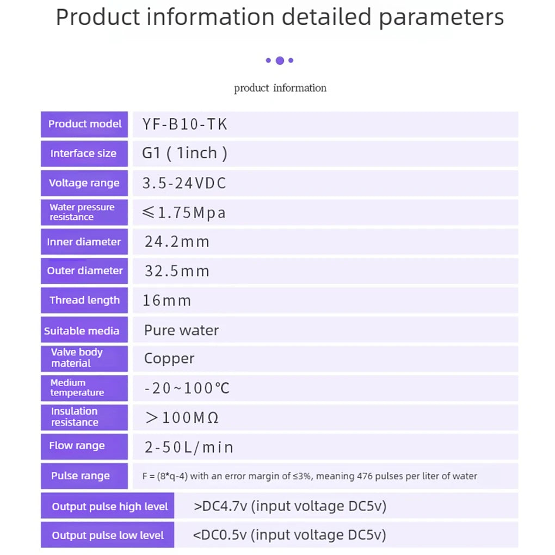This screenshot has width=555, height=555.
Task: Select the Voltage range label
Action: [x=84, y=183]
